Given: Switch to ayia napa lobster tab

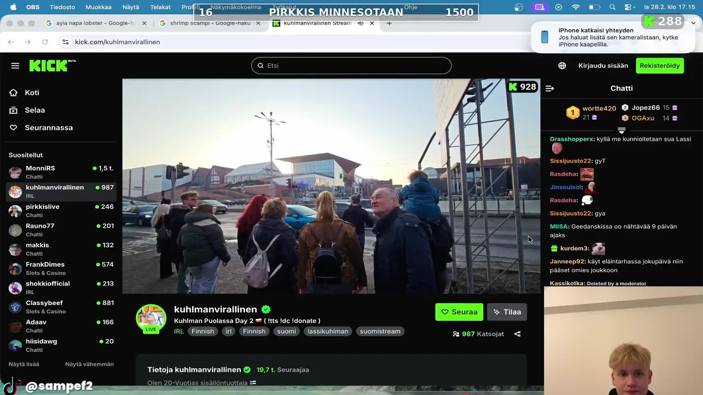Looking at the screenshot, I should tap(96, 23).
